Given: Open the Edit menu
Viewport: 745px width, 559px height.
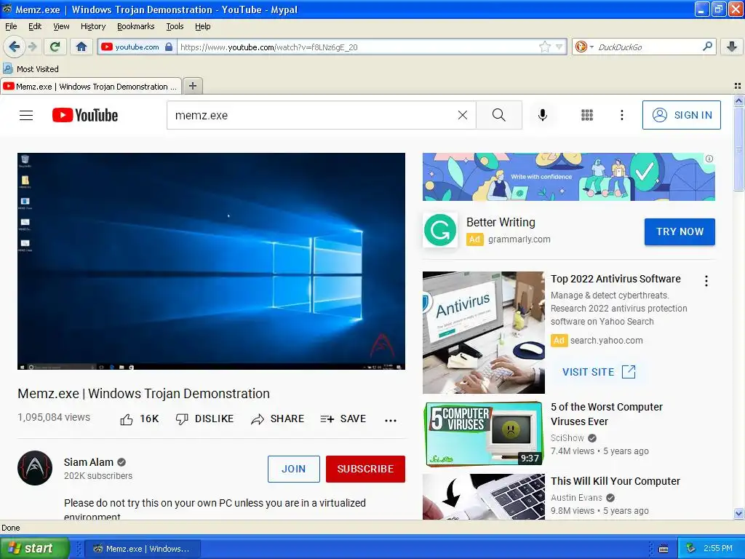Looking at the screenshot, I should 35,26.
